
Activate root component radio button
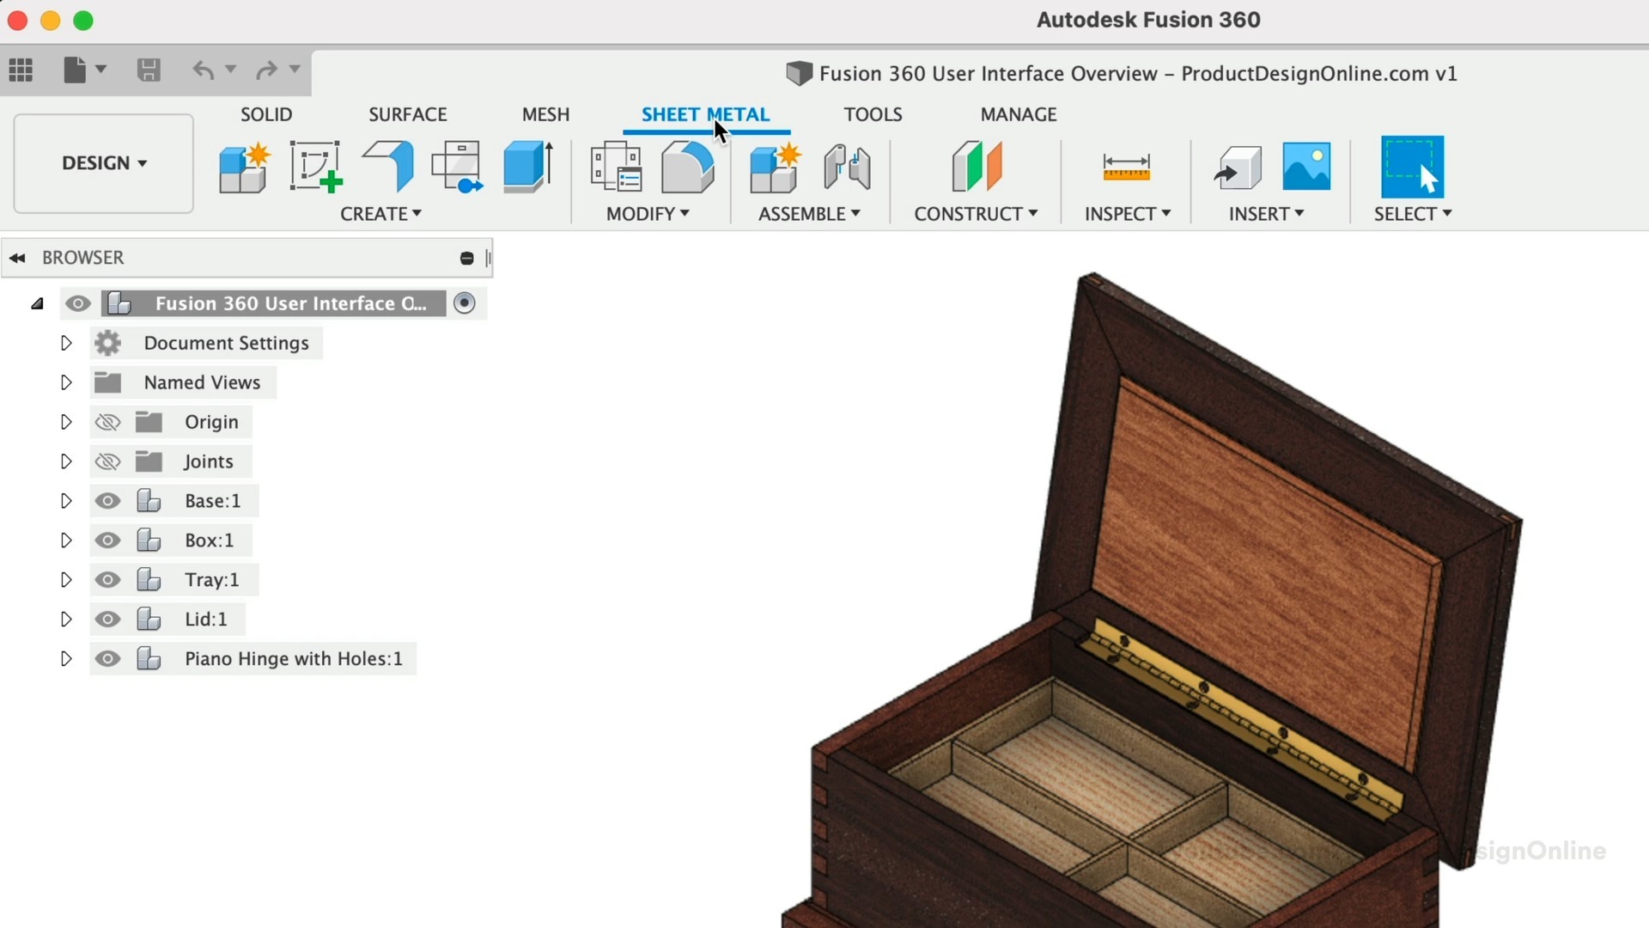tap(465, 303)
